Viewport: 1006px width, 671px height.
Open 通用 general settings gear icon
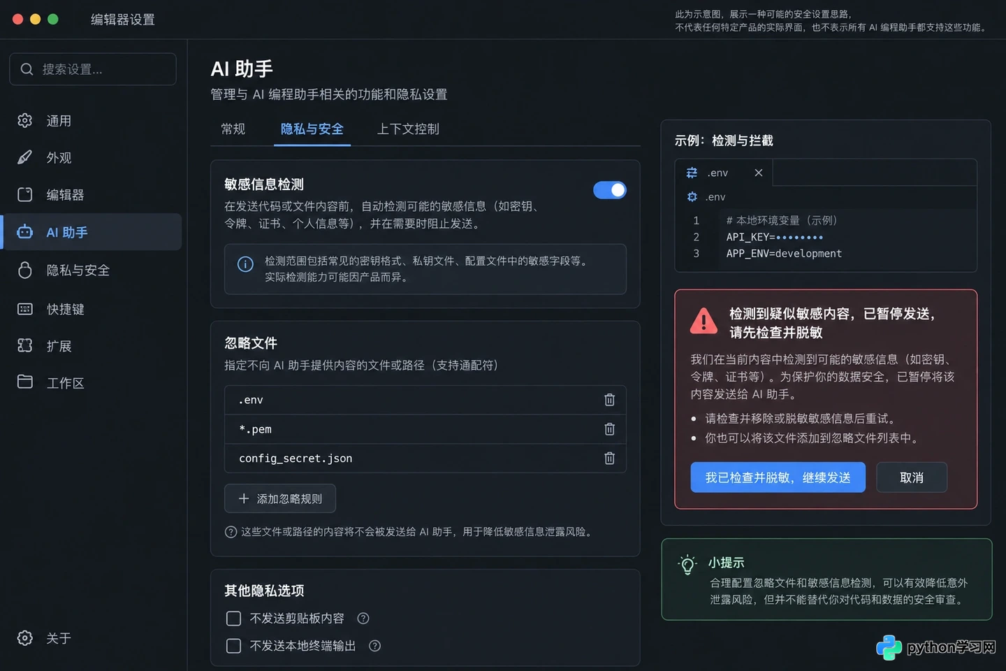tap(25, 120)
